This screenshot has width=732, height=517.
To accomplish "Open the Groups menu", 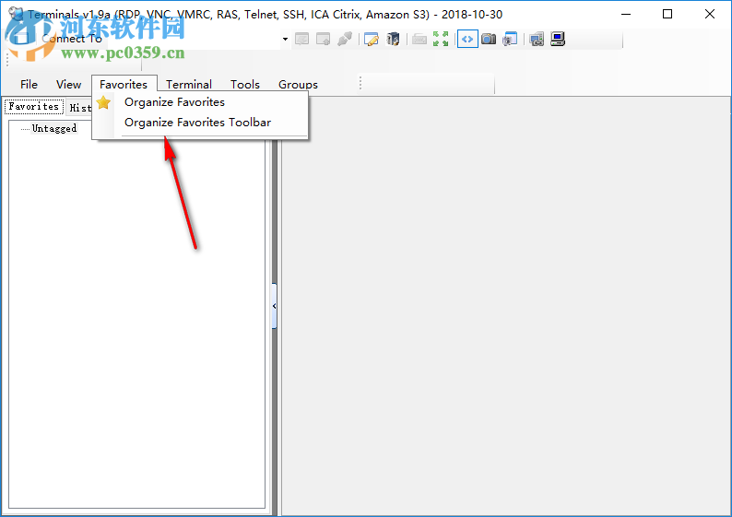I will coord(298,85).
